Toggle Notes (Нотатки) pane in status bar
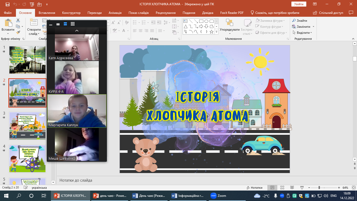The width and height of the screenshot is (357, 201). (x=254, y=188)
